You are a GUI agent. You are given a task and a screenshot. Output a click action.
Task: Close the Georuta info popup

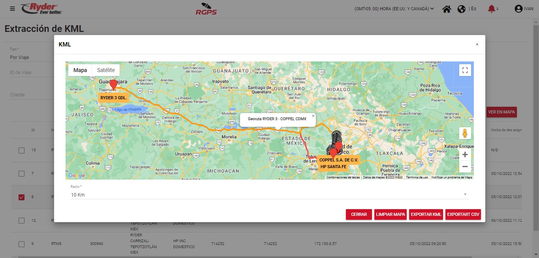point(313,116)
